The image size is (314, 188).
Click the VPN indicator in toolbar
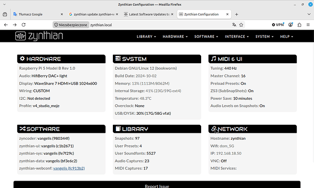(x=278, y=25)
